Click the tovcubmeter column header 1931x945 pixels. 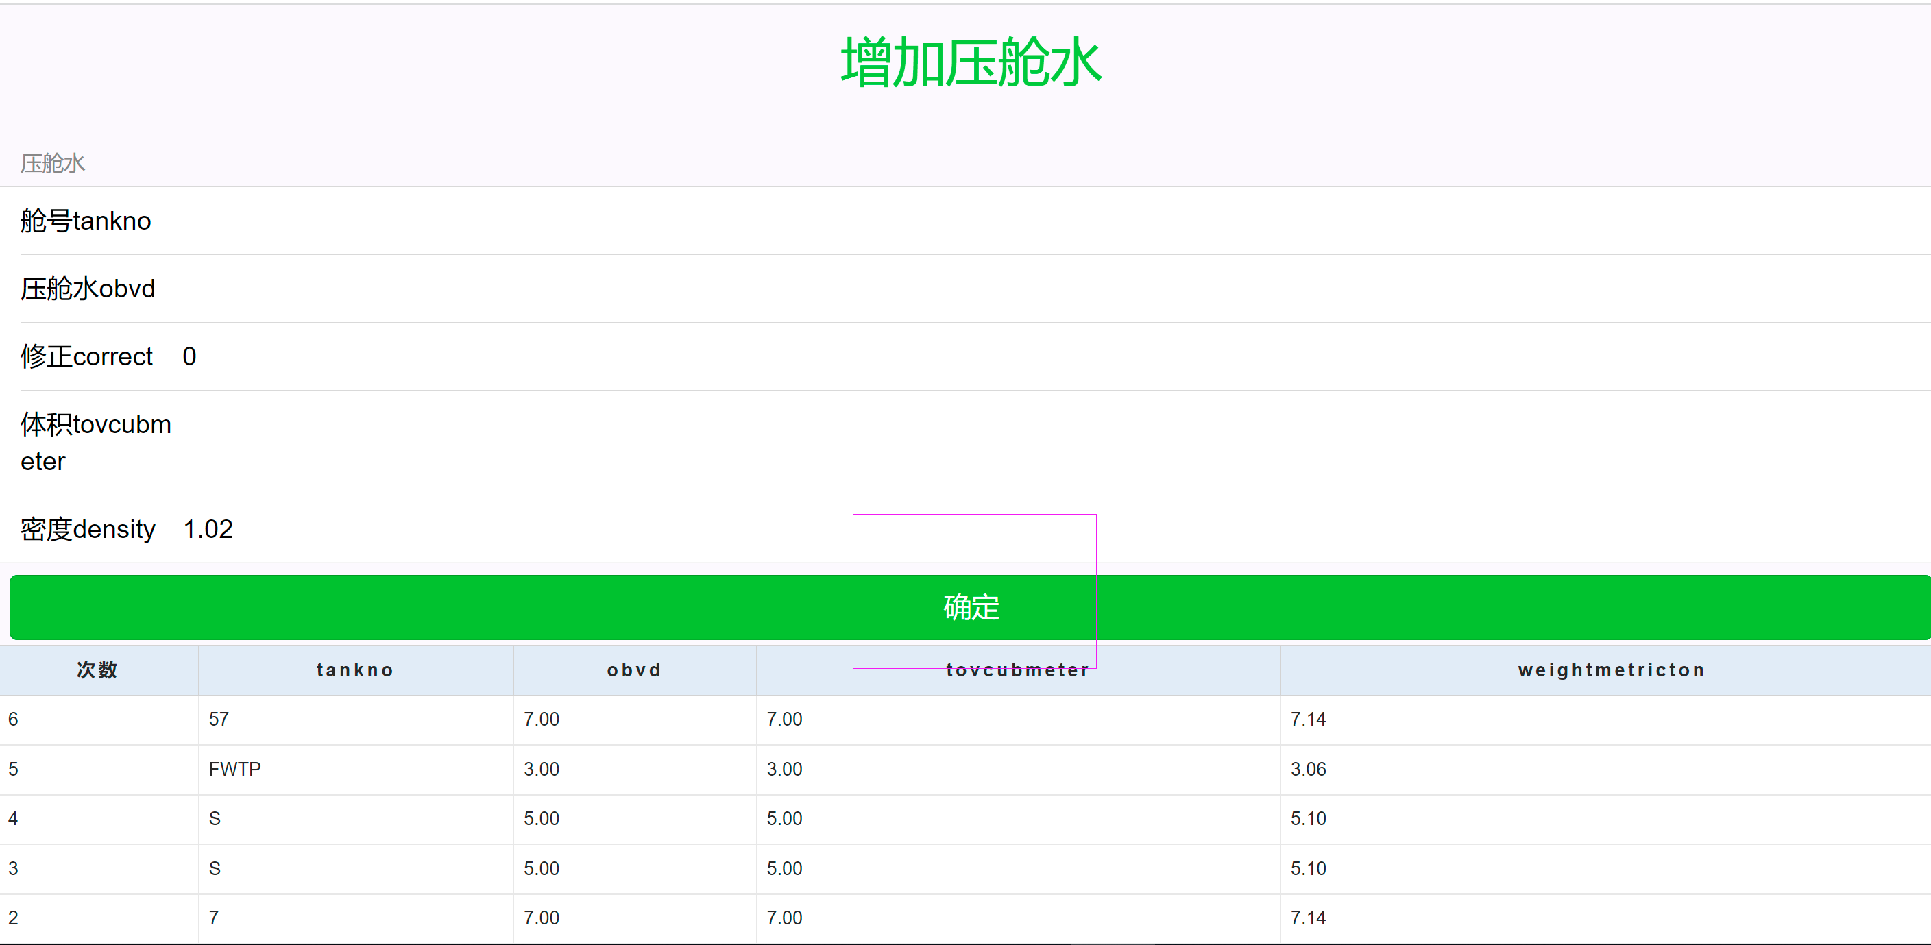[x=1018, y=670]
